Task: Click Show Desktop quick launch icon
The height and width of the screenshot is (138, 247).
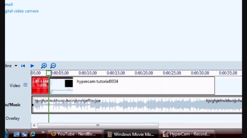Action: pyautogui.click(x=16, y=134)
